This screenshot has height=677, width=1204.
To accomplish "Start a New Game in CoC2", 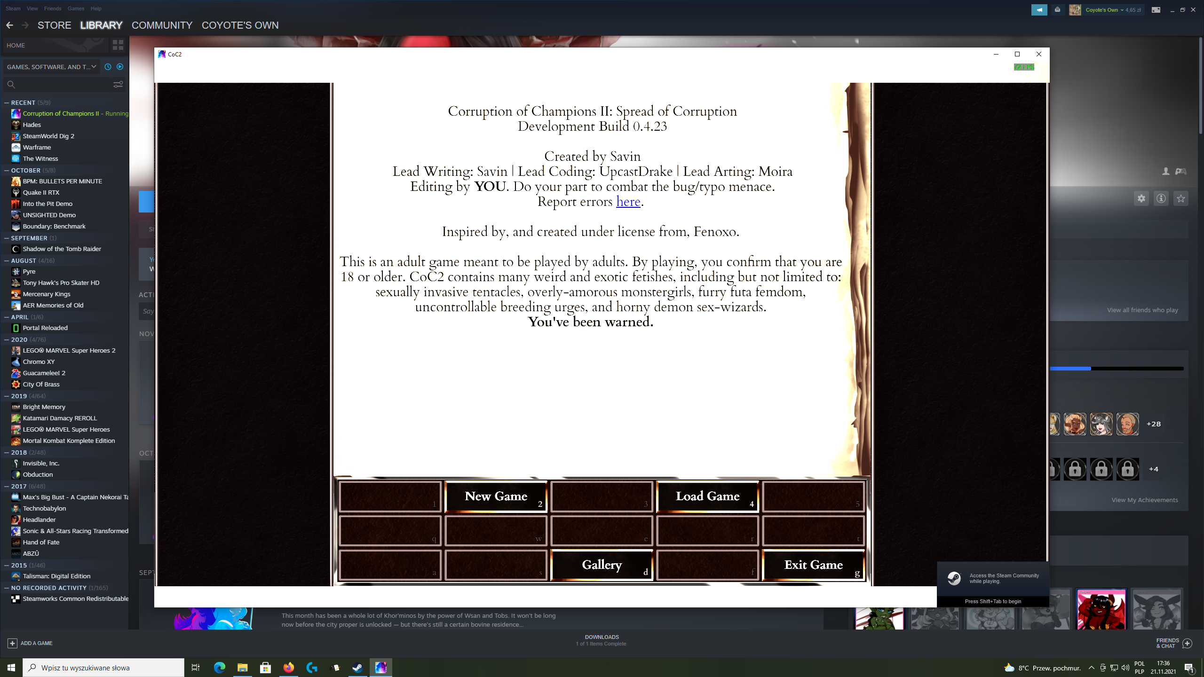I will [496, 496].
